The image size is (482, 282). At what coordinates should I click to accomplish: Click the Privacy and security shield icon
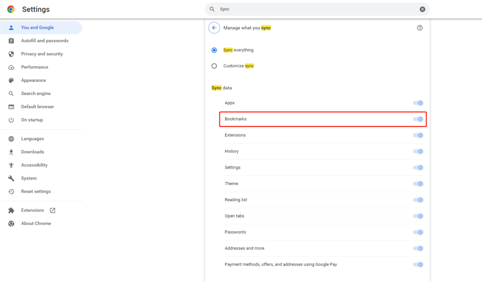click(x=11, y=54)
